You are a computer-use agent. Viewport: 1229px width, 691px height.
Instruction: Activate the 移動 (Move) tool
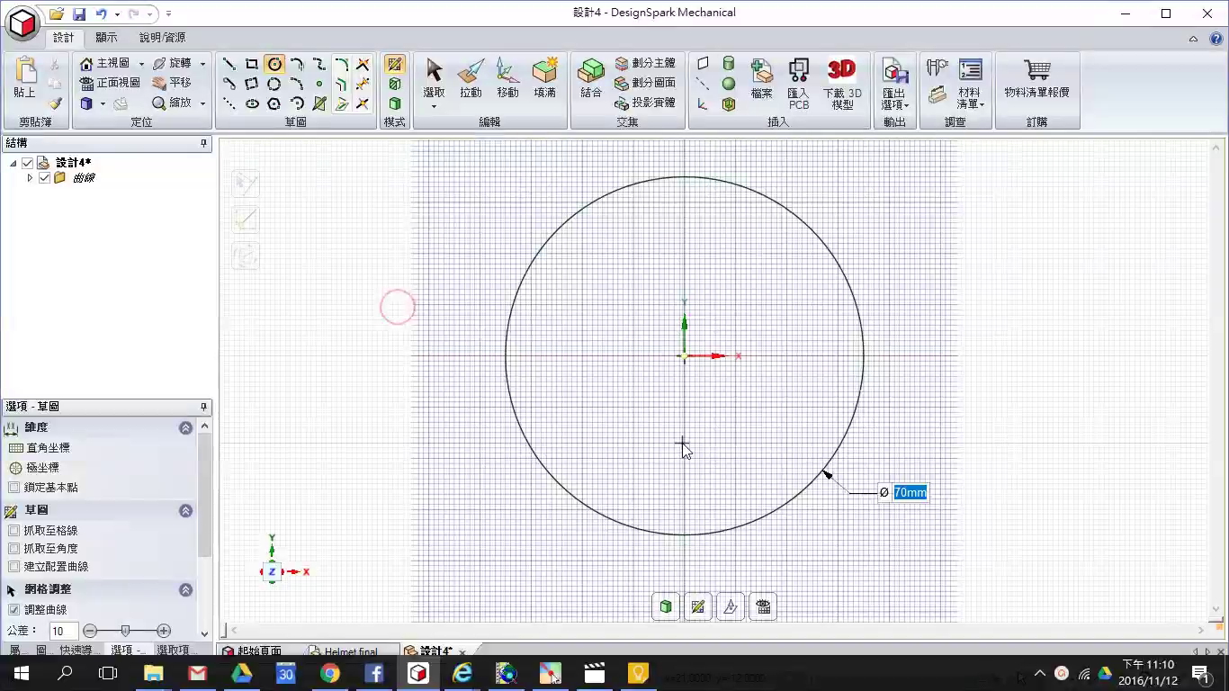[507, 78]
